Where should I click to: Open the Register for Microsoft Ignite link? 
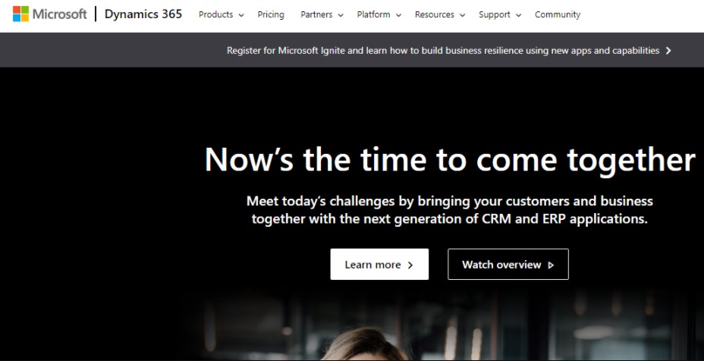443,51
